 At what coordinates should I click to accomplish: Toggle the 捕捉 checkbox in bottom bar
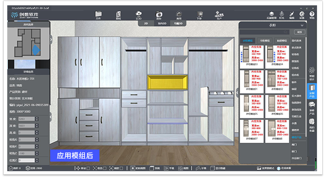coord(121,168)
